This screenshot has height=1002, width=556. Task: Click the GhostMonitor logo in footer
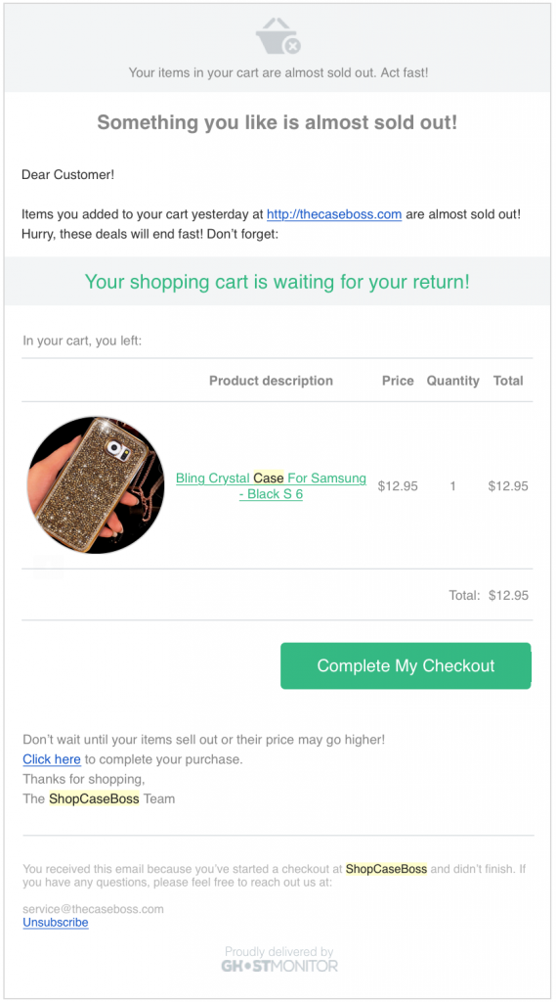[x=279, y=966]
